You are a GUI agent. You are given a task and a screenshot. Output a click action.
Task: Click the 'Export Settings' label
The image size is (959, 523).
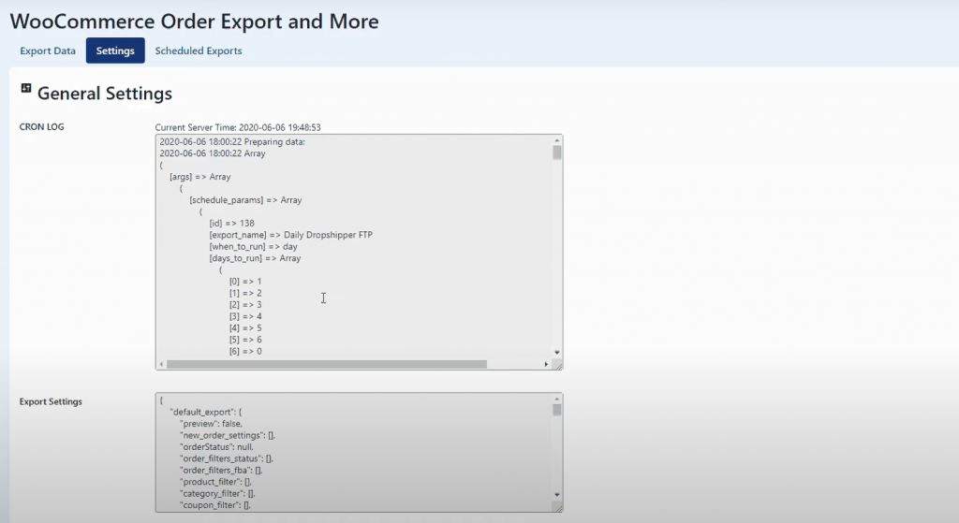51,401
